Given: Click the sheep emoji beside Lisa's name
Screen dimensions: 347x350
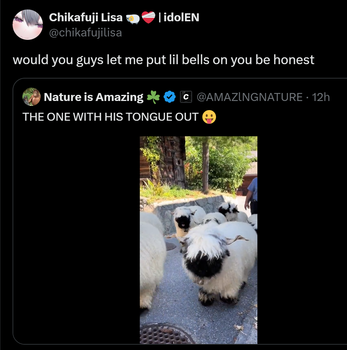Looking at the screenshot, I should tap(133, 19).
